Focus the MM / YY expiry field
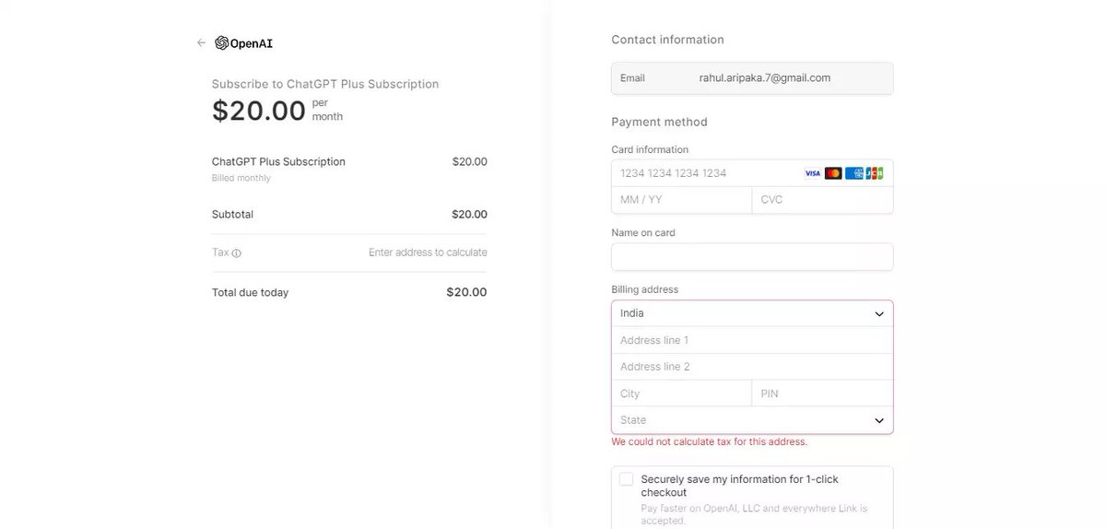 tap(681, 200)
